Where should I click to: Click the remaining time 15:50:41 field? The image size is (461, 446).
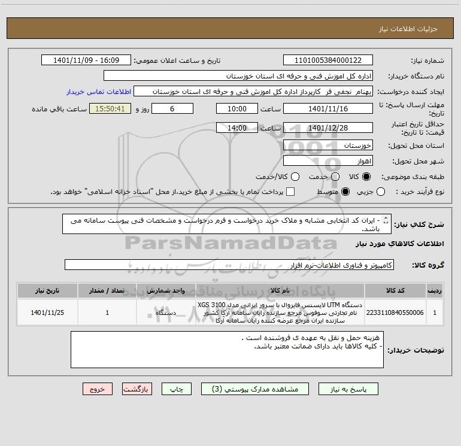pos(110,108)
